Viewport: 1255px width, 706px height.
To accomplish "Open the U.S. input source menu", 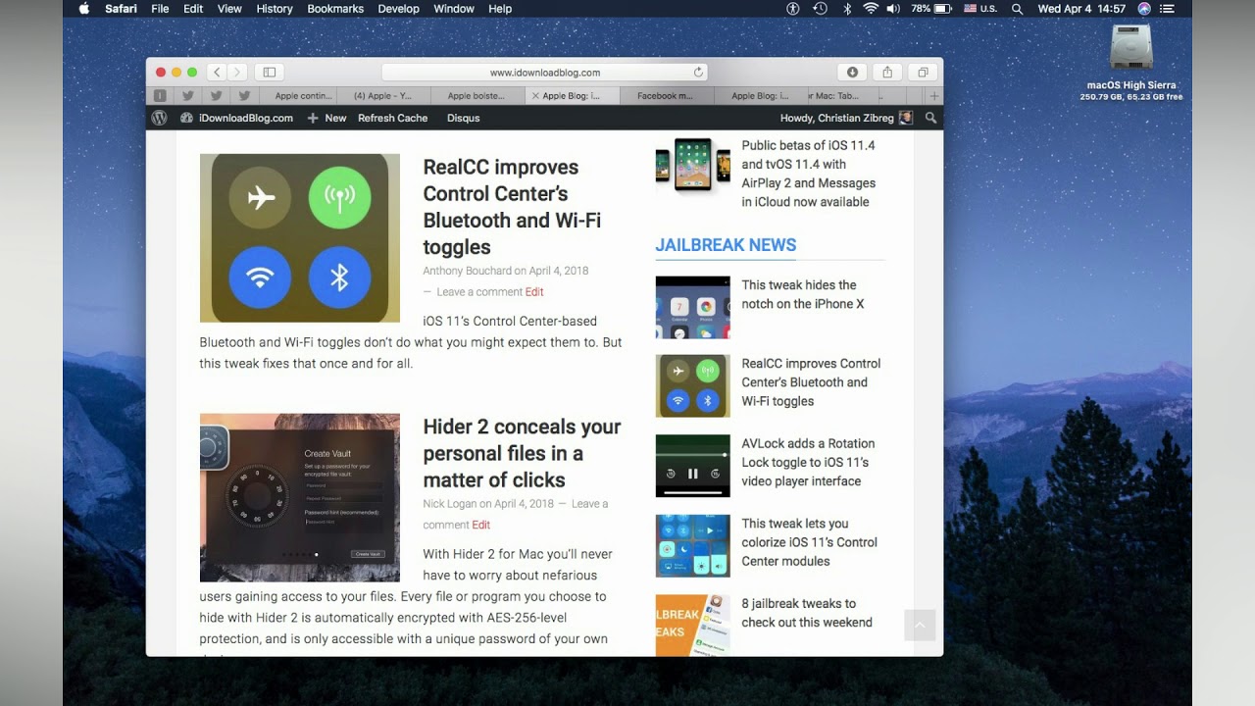I will [x=980, y=9].
